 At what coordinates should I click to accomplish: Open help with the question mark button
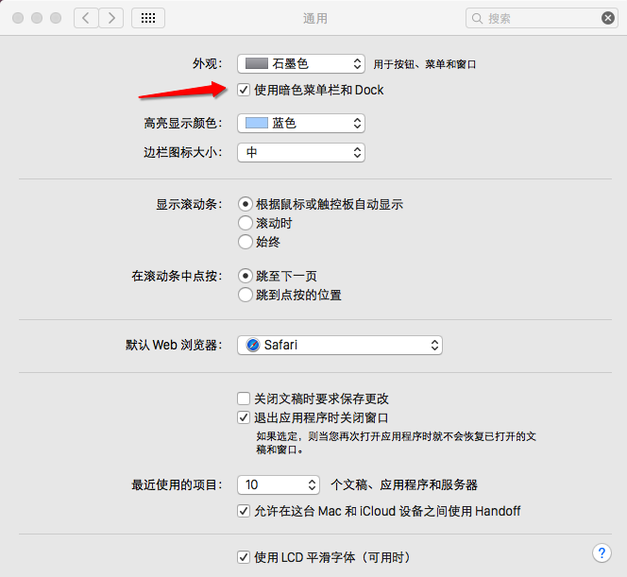click(x=602, y=553)
